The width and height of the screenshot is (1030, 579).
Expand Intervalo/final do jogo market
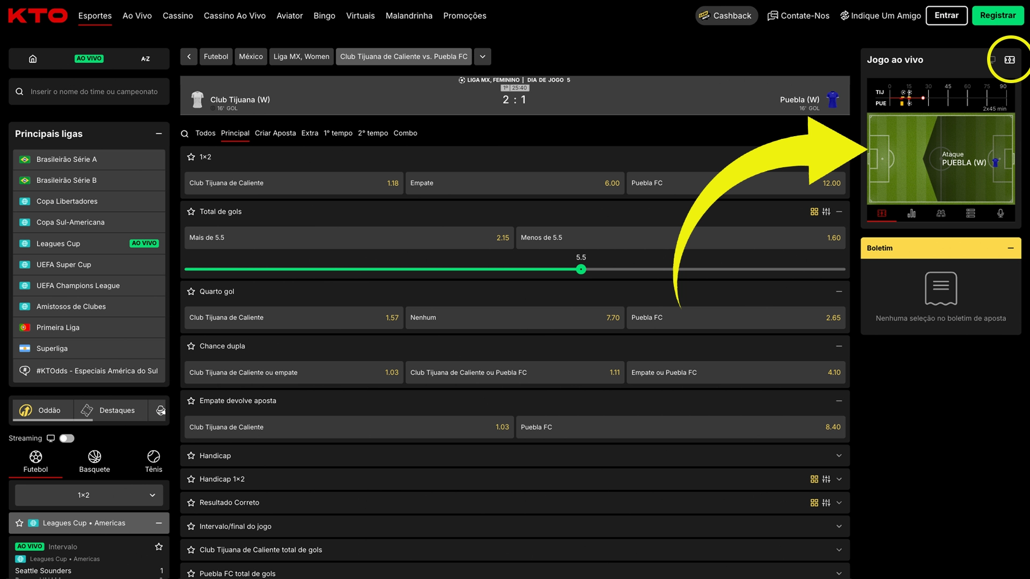point(839,526)
